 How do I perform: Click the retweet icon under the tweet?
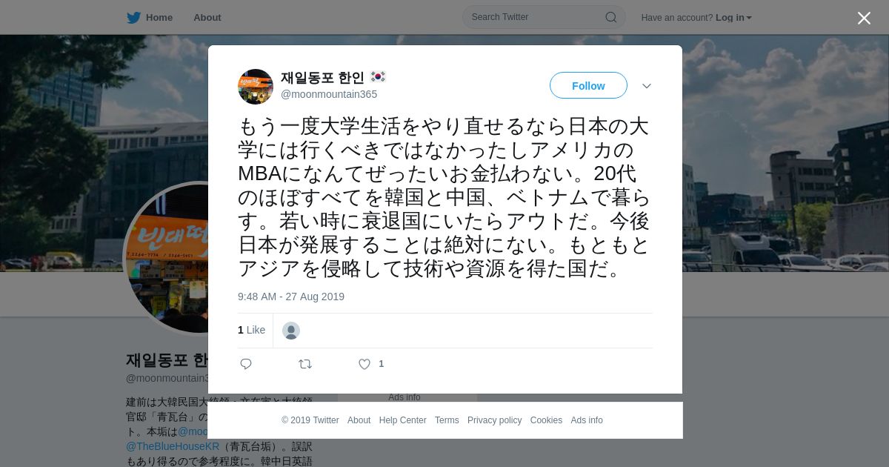305,364
